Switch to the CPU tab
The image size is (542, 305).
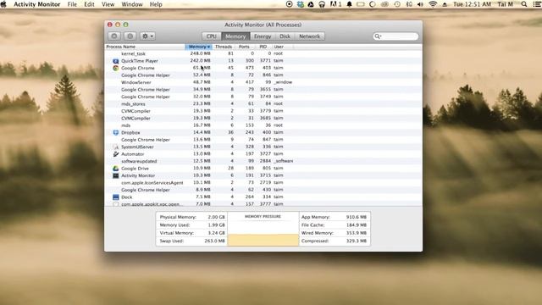[x=211, y=36]
